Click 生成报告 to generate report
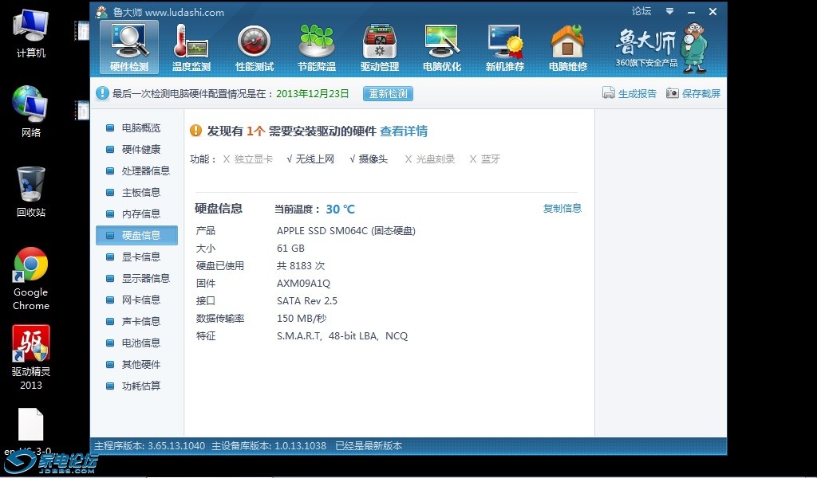Image resolution: width=817 pixels, height=478 pixels. point(630,93)
